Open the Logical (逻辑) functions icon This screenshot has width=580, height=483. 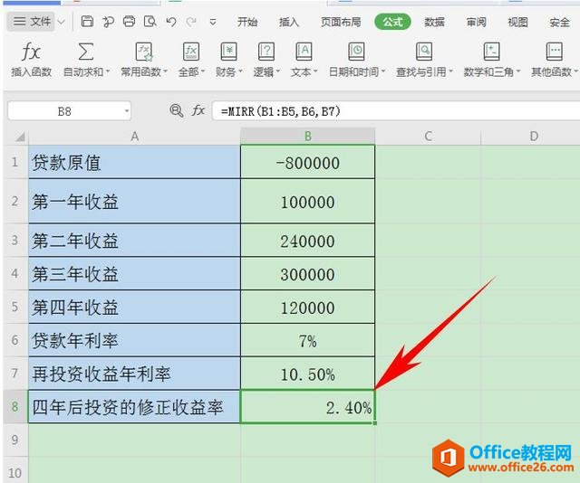click(266, 52)
